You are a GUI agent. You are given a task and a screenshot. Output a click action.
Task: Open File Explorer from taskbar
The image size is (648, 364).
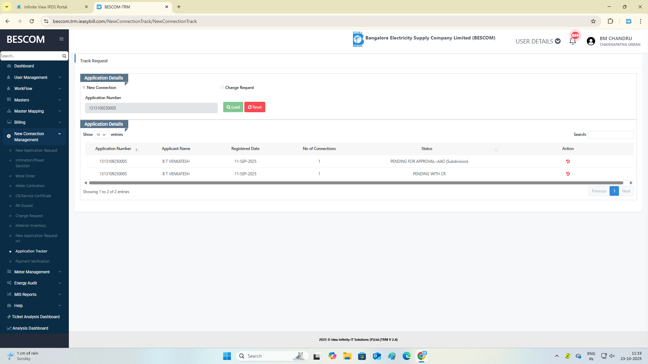(x=347, y=356)
